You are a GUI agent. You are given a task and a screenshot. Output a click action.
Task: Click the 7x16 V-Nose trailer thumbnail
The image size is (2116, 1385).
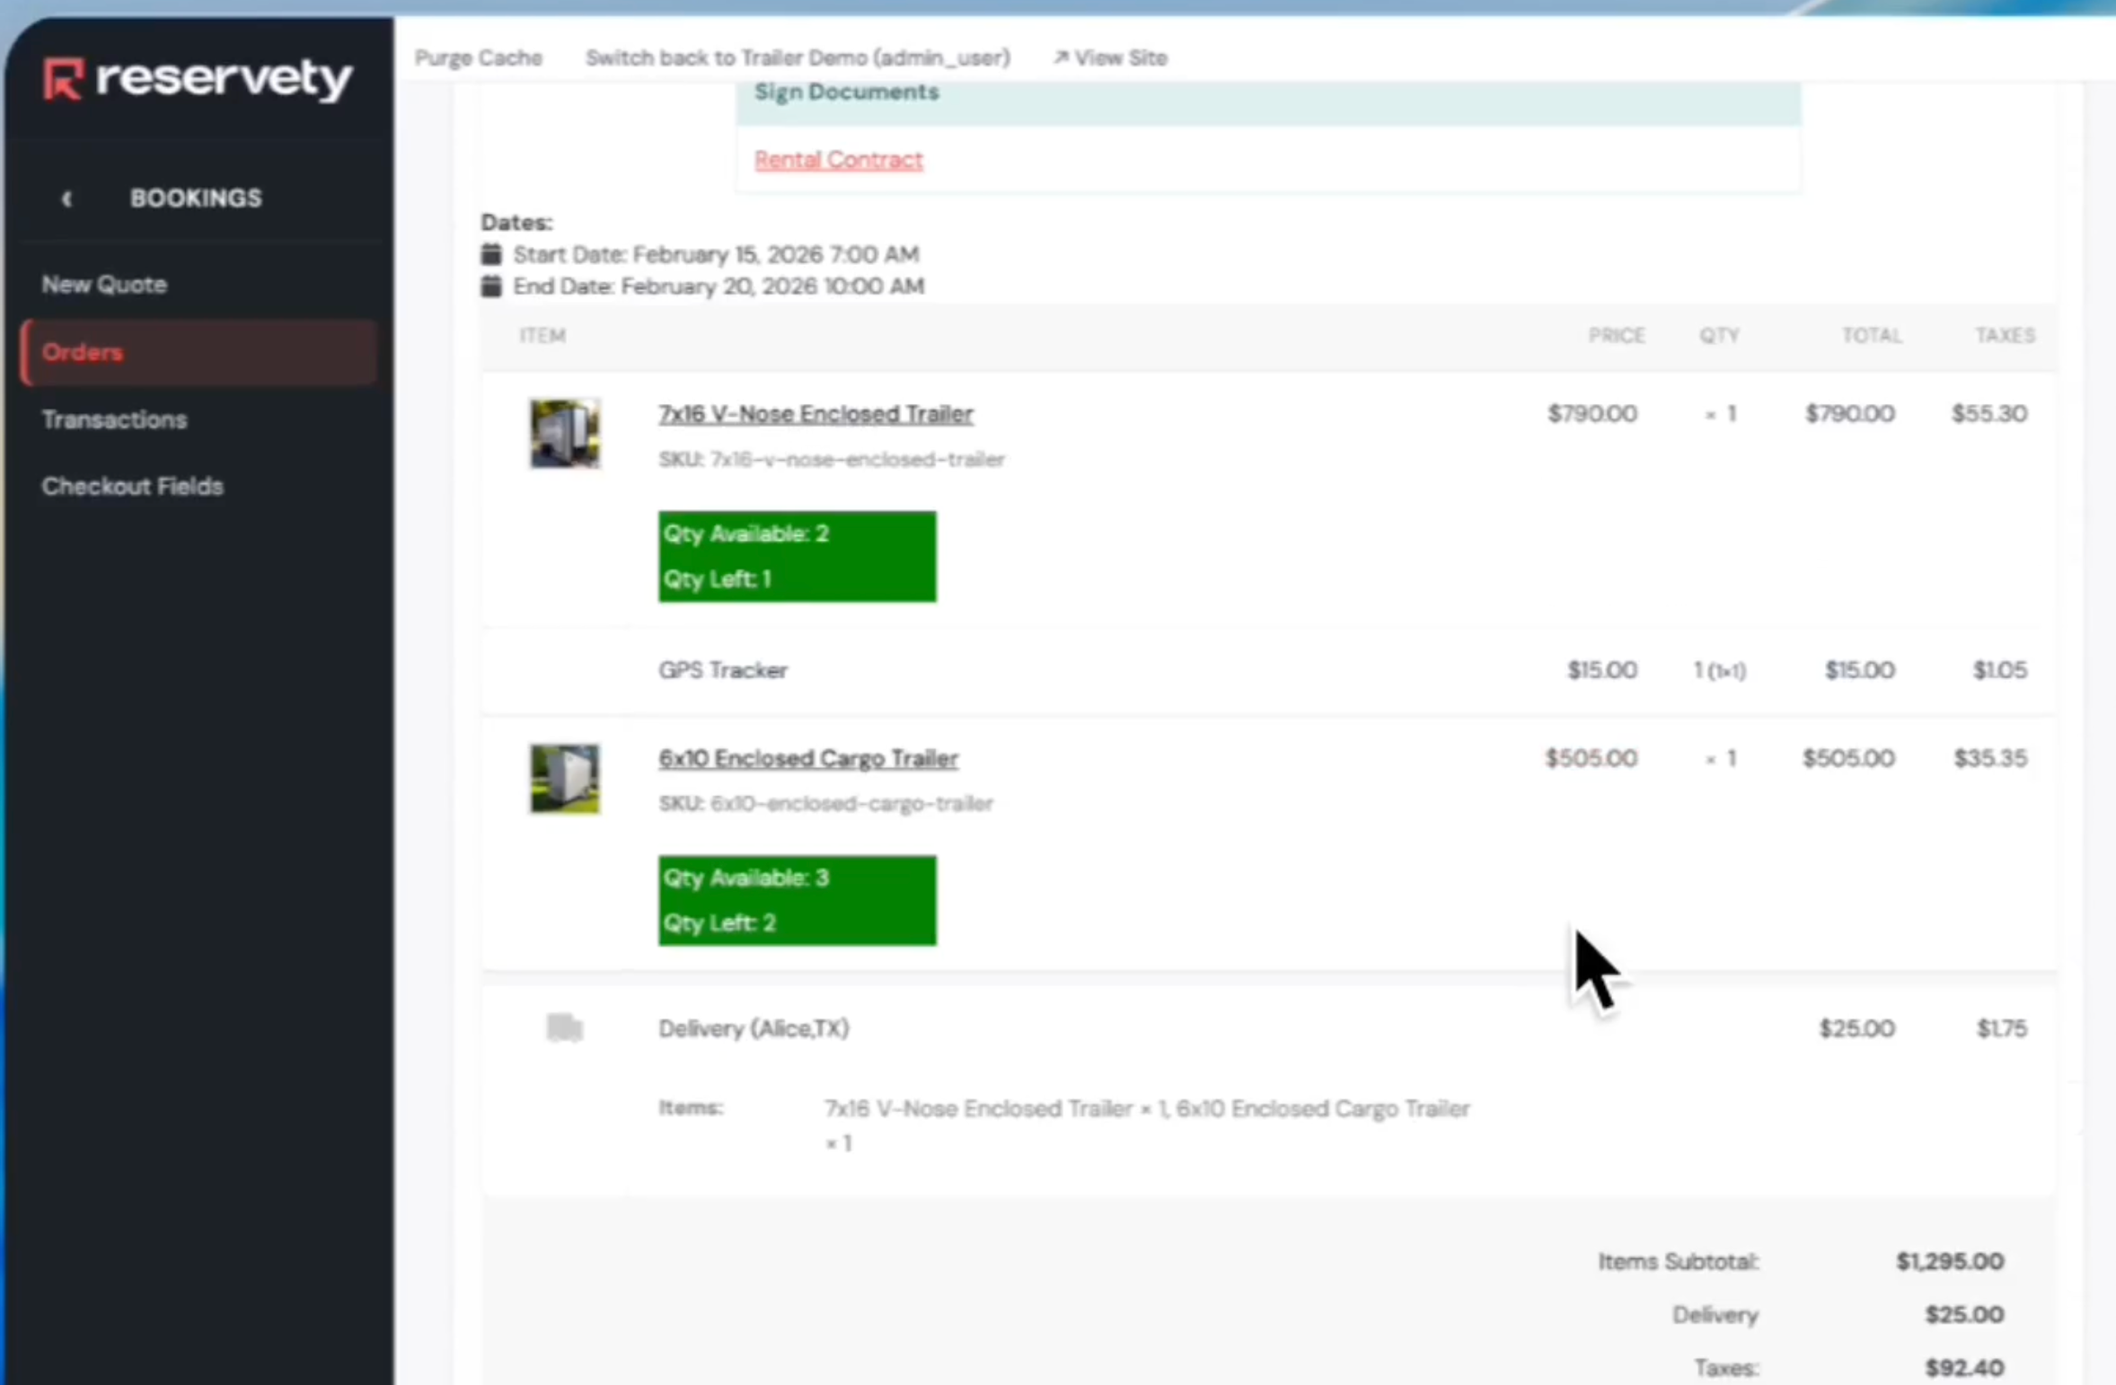564,434
